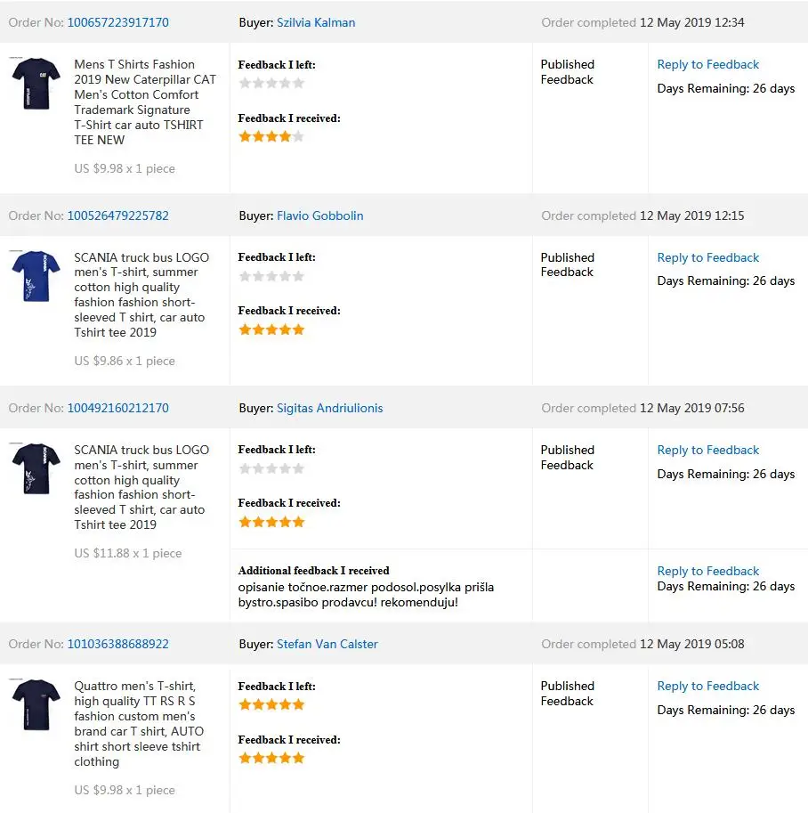
Task: Reply to Sigitas Andriulionis's additional feedback
Action: click(707, 571)
